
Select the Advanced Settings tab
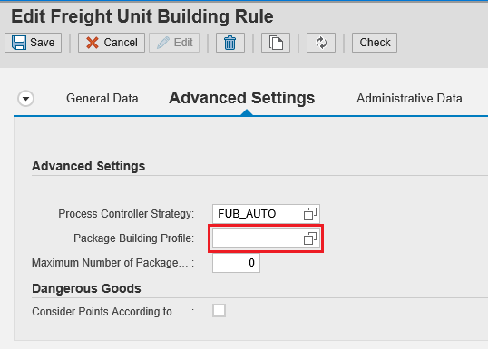[242, 98]
